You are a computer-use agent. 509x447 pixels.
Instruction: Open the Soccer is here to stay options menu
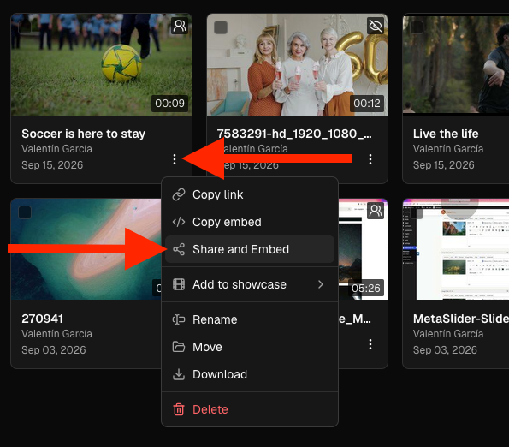click(x=175, y=159)
